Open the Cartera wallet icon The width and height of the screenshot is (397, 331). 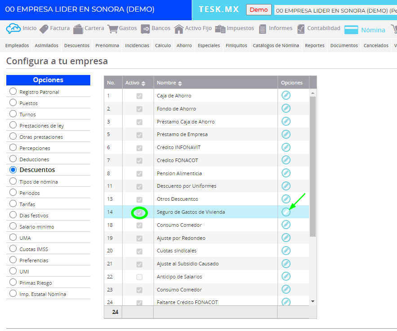pos(78,29)
